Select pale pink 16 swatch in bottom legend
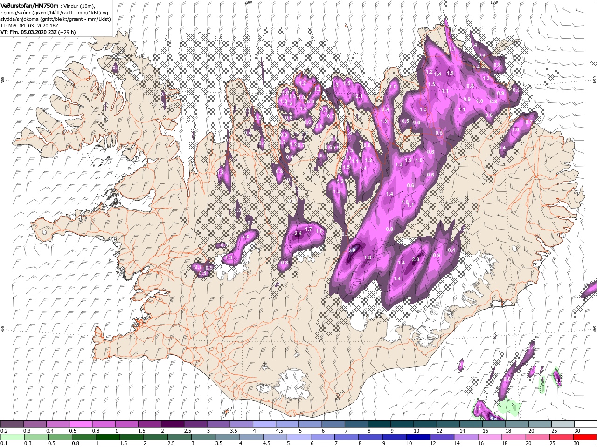Screen dimensions: 597x447 tap(489, 437)
